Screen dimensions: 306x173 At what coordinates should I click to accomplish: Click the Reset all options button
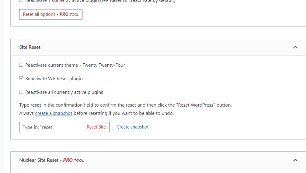point(51,14)
